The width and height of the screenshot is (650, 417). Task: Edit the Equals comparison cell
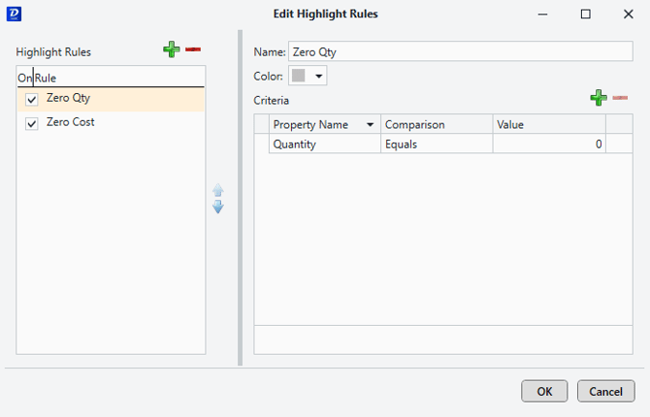tap(436, 144)
